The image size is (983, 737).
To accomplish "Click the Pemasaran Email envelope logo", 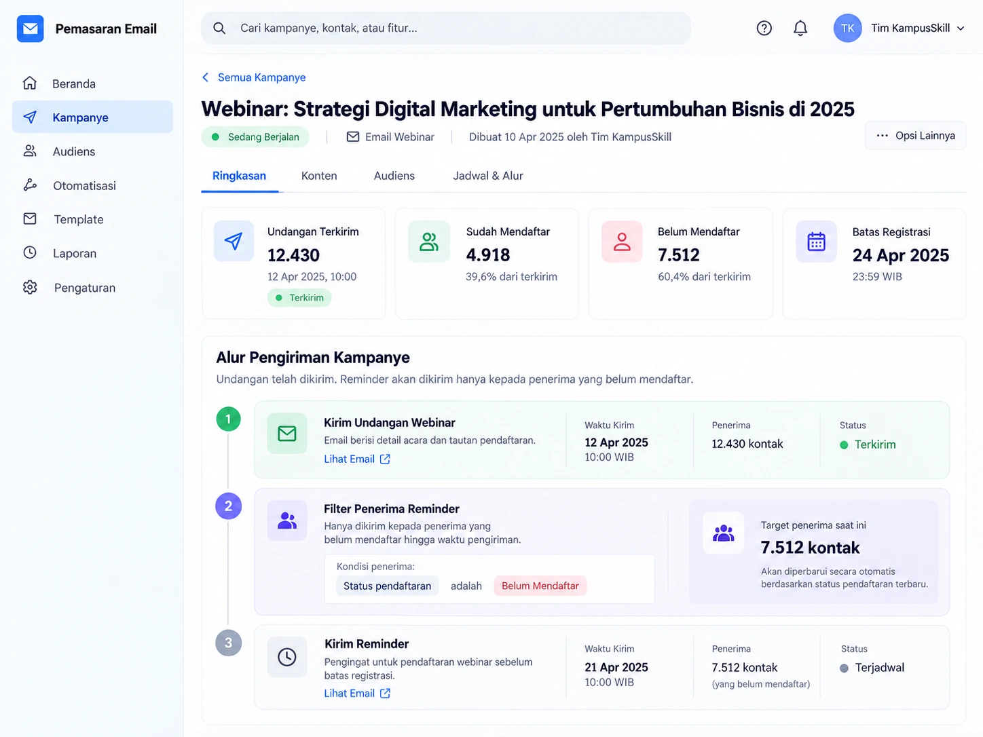I will coord(30,29).
